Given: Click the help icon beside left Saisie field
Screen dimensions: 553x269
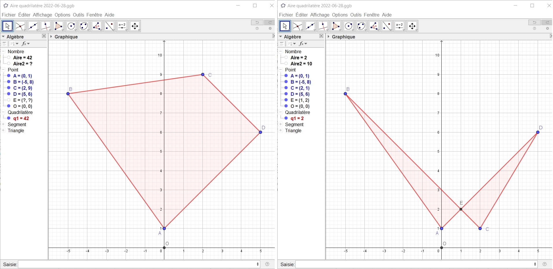Looking at the screenshot, I should 267,264.
